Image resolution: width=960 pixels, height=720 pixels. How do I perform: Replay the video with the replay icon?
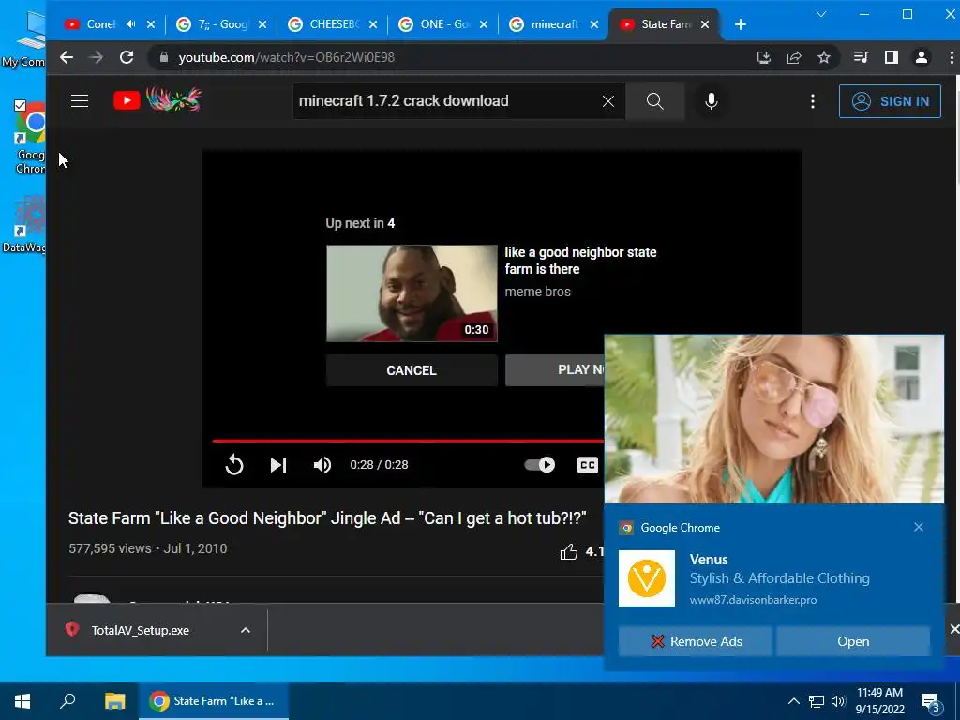pos(233,465)
